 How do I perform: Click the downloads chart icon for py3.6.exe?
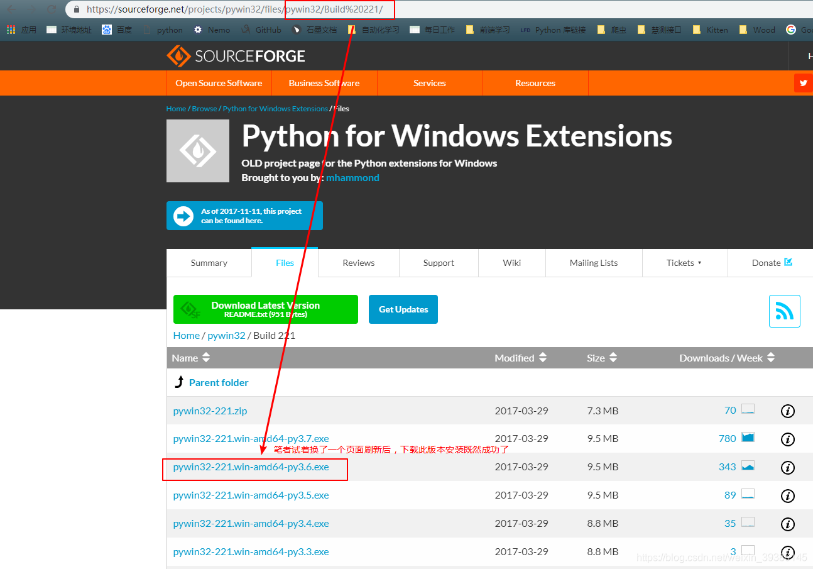pyautogui.click(x=748, y=466)
